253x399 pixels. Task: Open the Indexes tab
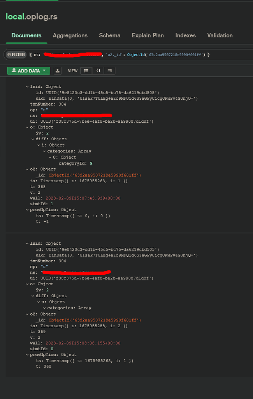click(x=185, y=35)
